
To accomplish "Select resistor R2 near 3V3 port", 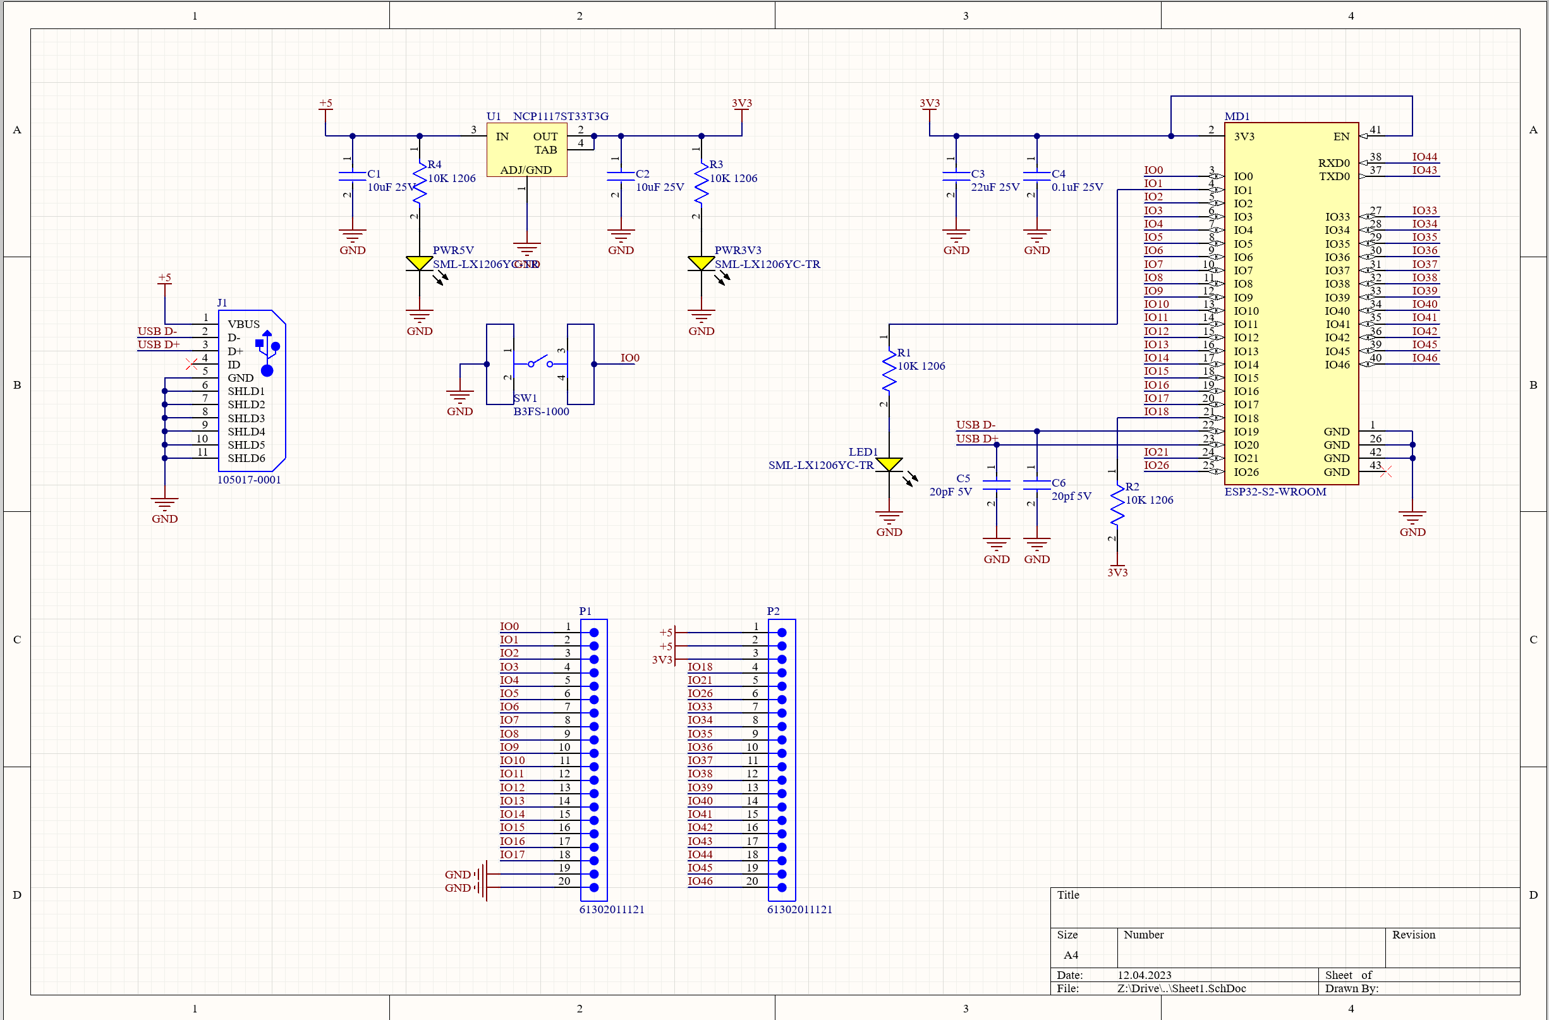I will tap(1117, 506).
